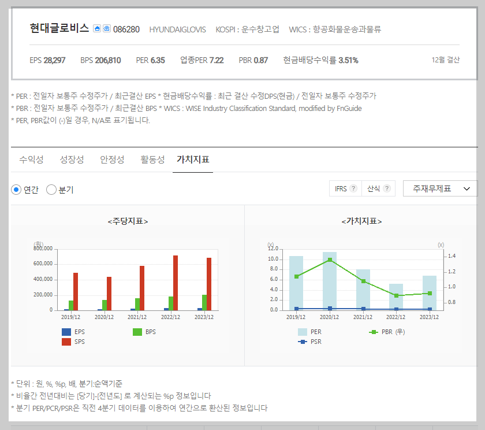Click the 2023/12 green BPS bar
The height and width of the screenshot is (430, 485).
(204, 302)
